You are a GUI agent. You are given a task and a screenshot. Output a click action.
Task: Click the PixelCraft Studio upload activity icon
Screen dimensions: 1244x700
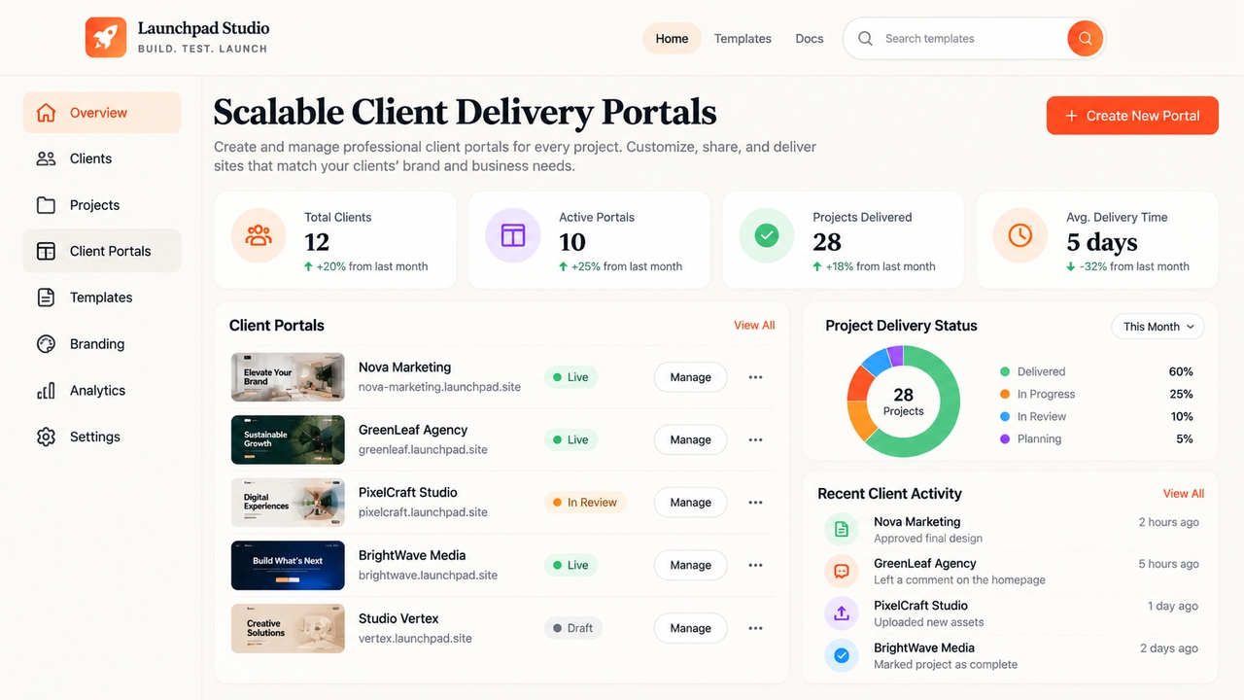click(x=842, y=613)
